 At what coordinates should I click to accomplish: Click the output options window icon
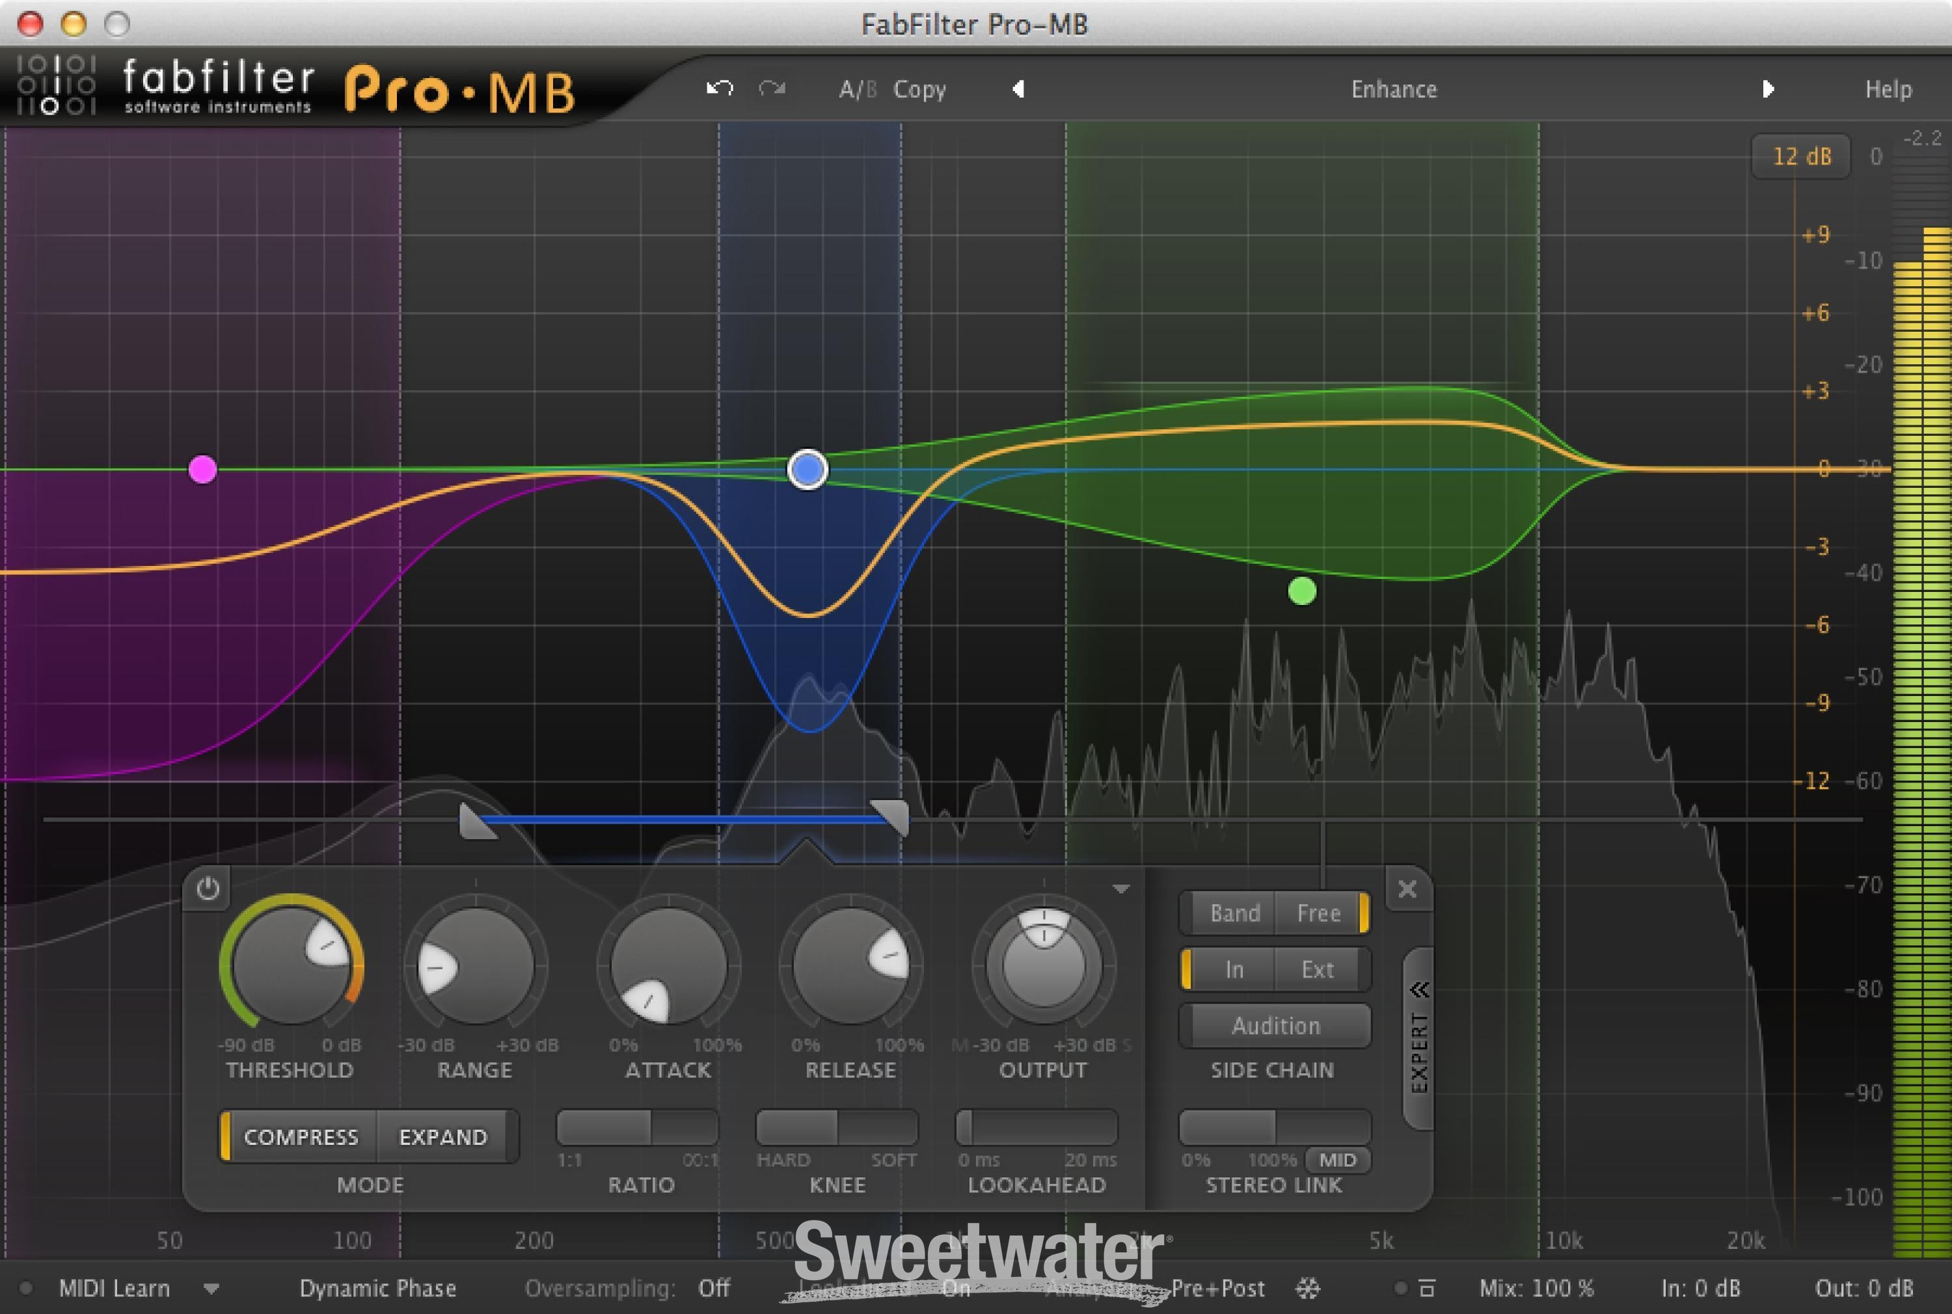(1426, 1288)
